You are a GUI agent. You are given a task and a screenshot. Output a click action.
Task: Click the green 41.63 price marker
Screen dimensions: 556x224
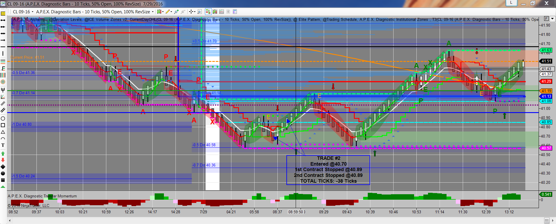(x=546, y=50)
